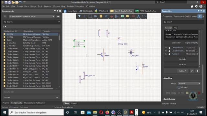Toggle the Properties selection filter button
The image size is (207, 116).
tap(200, 16)
